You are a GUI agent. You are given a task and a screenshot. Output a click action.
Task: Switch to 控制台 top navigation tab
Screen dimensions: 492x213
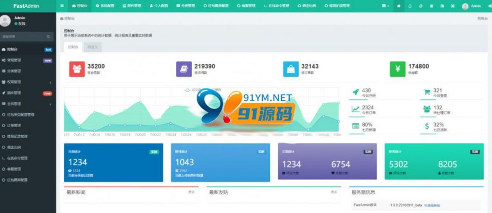pos(80,6)
